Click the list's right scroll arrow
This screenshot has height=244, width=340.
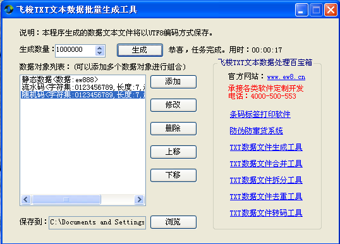pos(139,199)
